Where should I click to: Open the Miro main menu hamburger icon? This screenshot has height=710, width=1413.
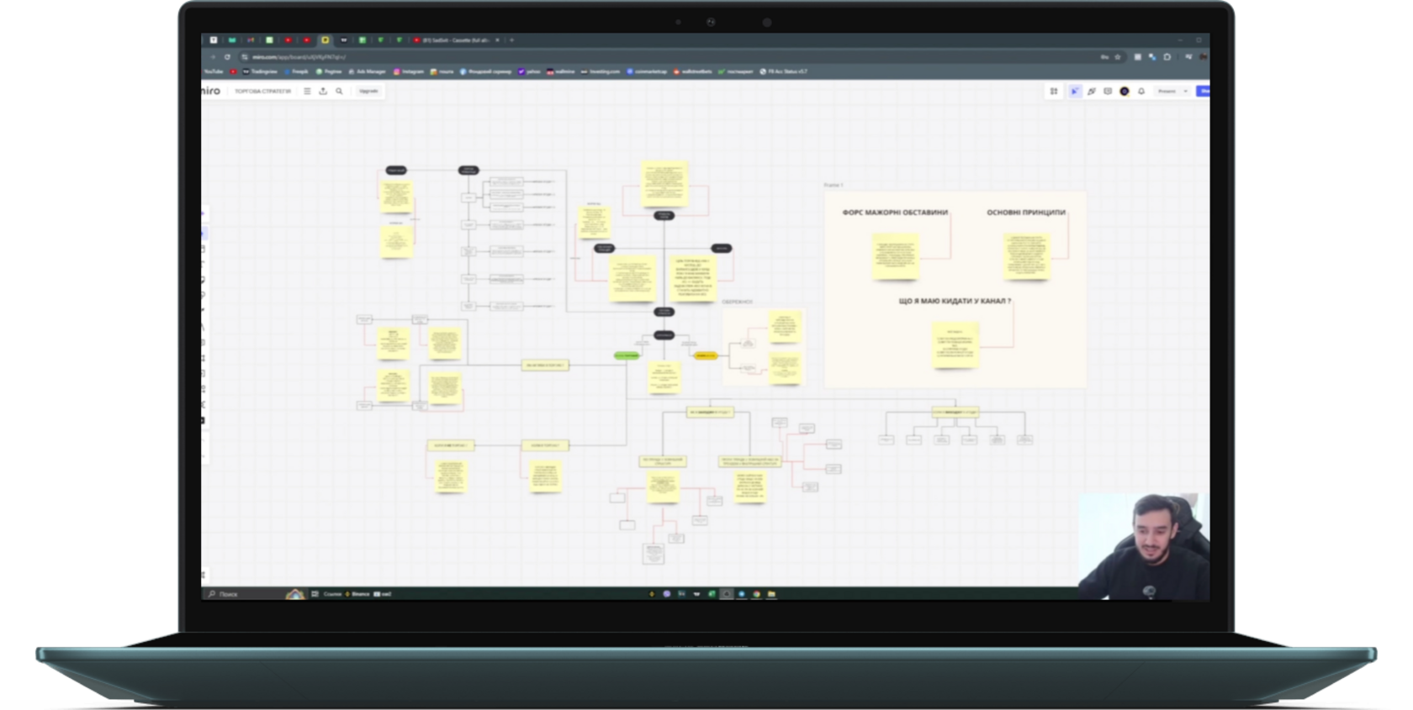pos(307,91)
